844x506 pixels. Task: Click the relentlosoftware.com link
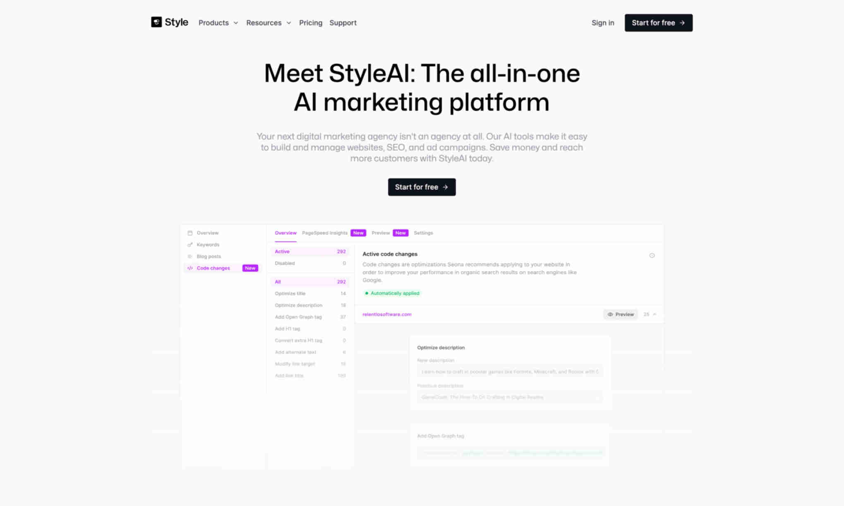(x=386, y=314)
